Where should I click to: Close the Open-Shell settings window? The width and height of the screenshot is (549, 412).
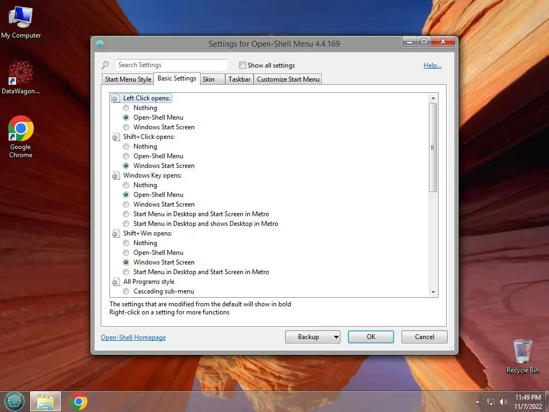[443, 41]
